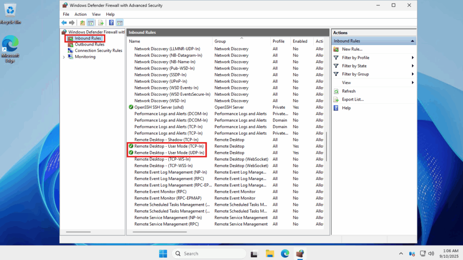Screen dimensions: 463x260
Task: Click the Filter by State funnel icon
Action: coord(336,66)
